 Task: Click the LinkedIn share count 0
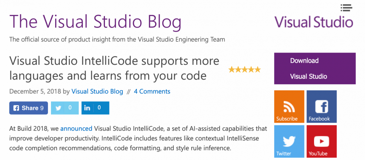pos(99,108)
